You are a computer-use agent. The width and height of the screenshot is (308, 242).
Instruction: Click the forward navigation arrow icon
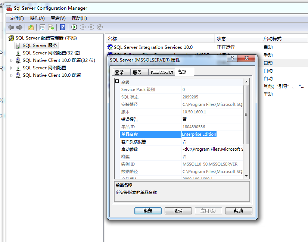[x=19, y=27]
